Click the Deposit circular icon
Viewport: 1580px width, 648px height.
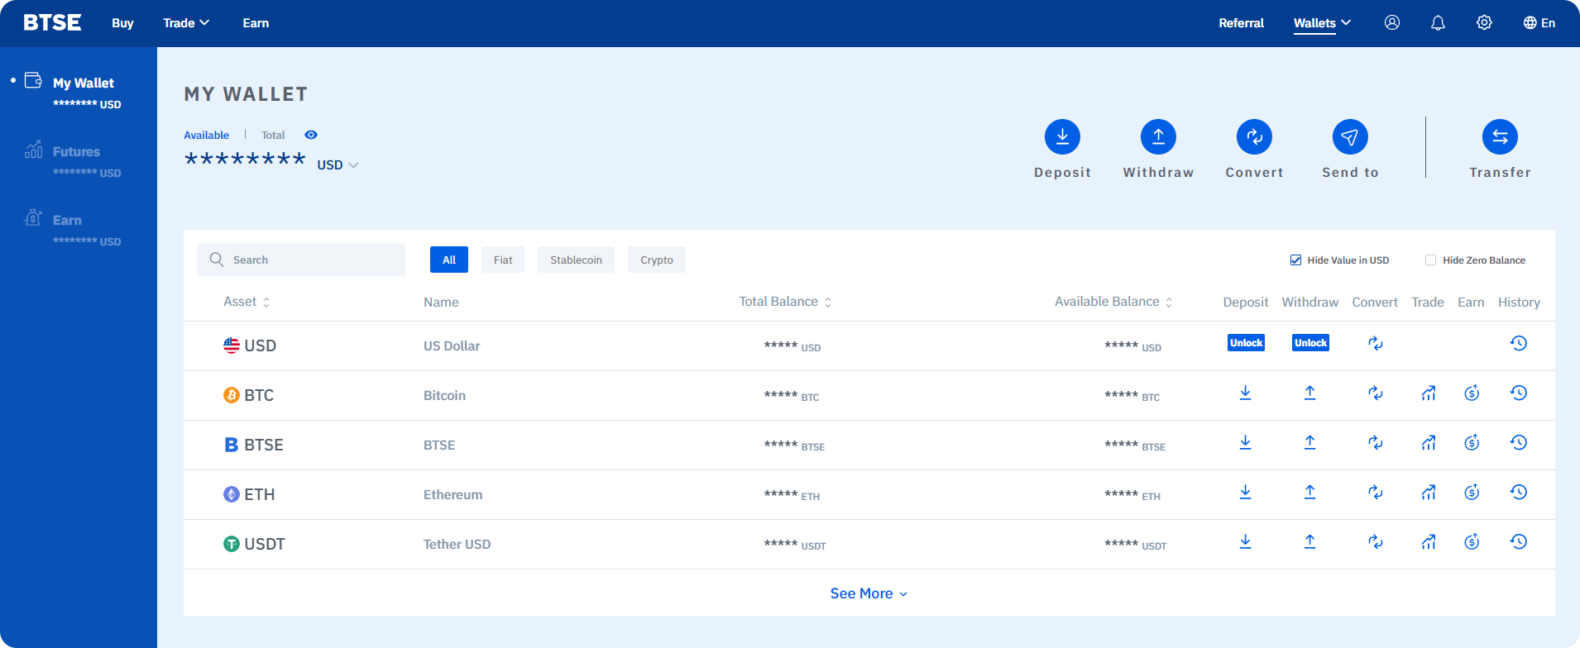pos(1062,137)
